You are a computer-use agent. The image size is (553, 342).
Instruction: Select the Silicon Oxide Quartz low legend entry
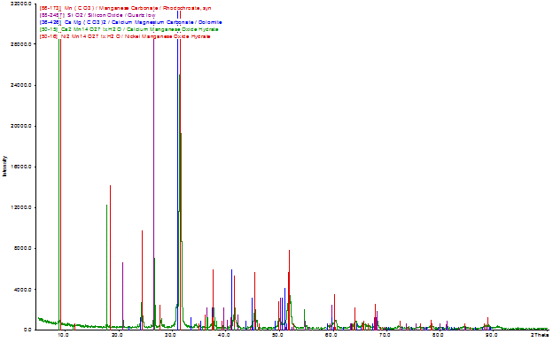97,15
